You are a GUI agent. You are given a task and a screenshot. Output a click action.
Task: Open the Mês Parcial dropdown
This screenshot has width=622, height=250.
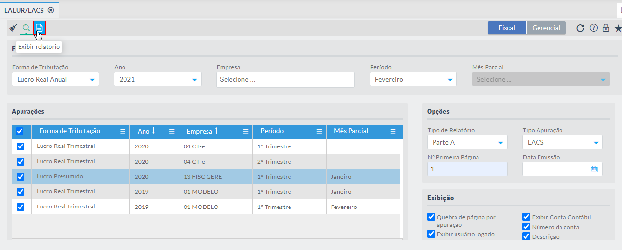coord(541,79)
